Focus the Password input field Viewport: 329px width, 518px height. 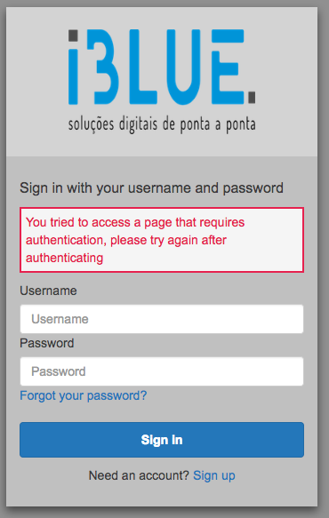pyautogui.click(x=162, y=371)
